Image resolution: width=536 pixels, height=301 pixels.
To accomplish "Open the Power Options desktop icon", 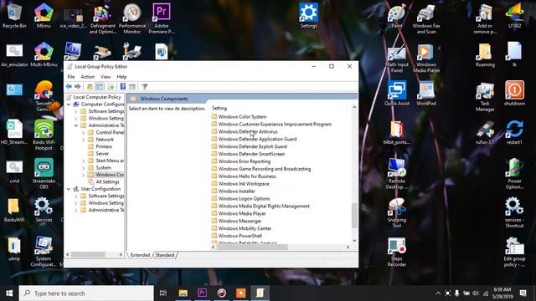I will pos(514,173).
